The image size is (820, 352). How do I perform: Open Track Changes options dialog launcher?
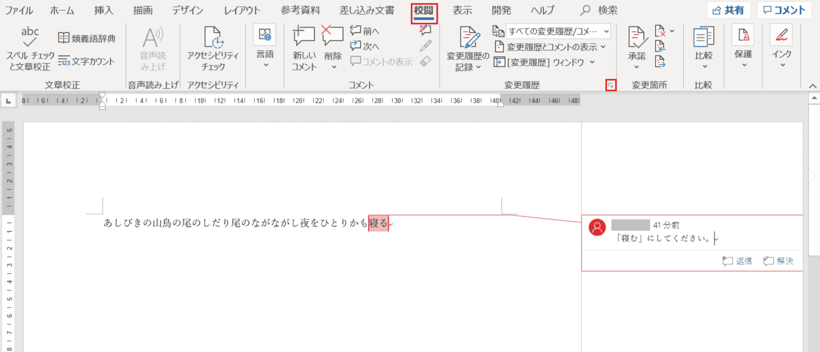(611, 85)
